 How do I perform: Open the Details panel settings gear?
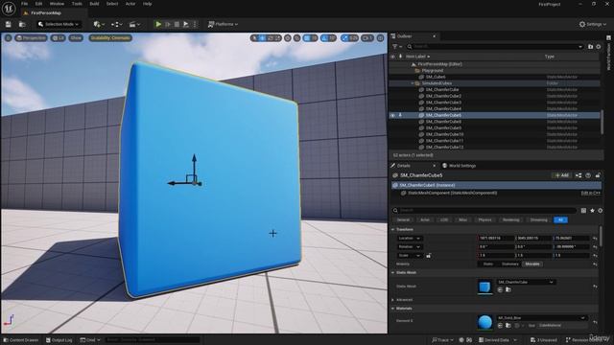(600, 211)
